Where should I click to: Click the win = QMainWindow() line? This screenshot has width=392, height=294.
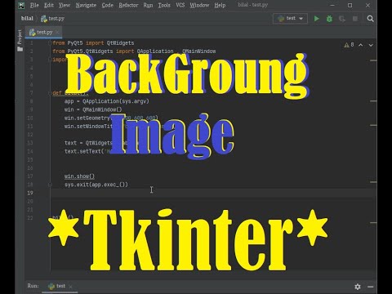(93, 109)
